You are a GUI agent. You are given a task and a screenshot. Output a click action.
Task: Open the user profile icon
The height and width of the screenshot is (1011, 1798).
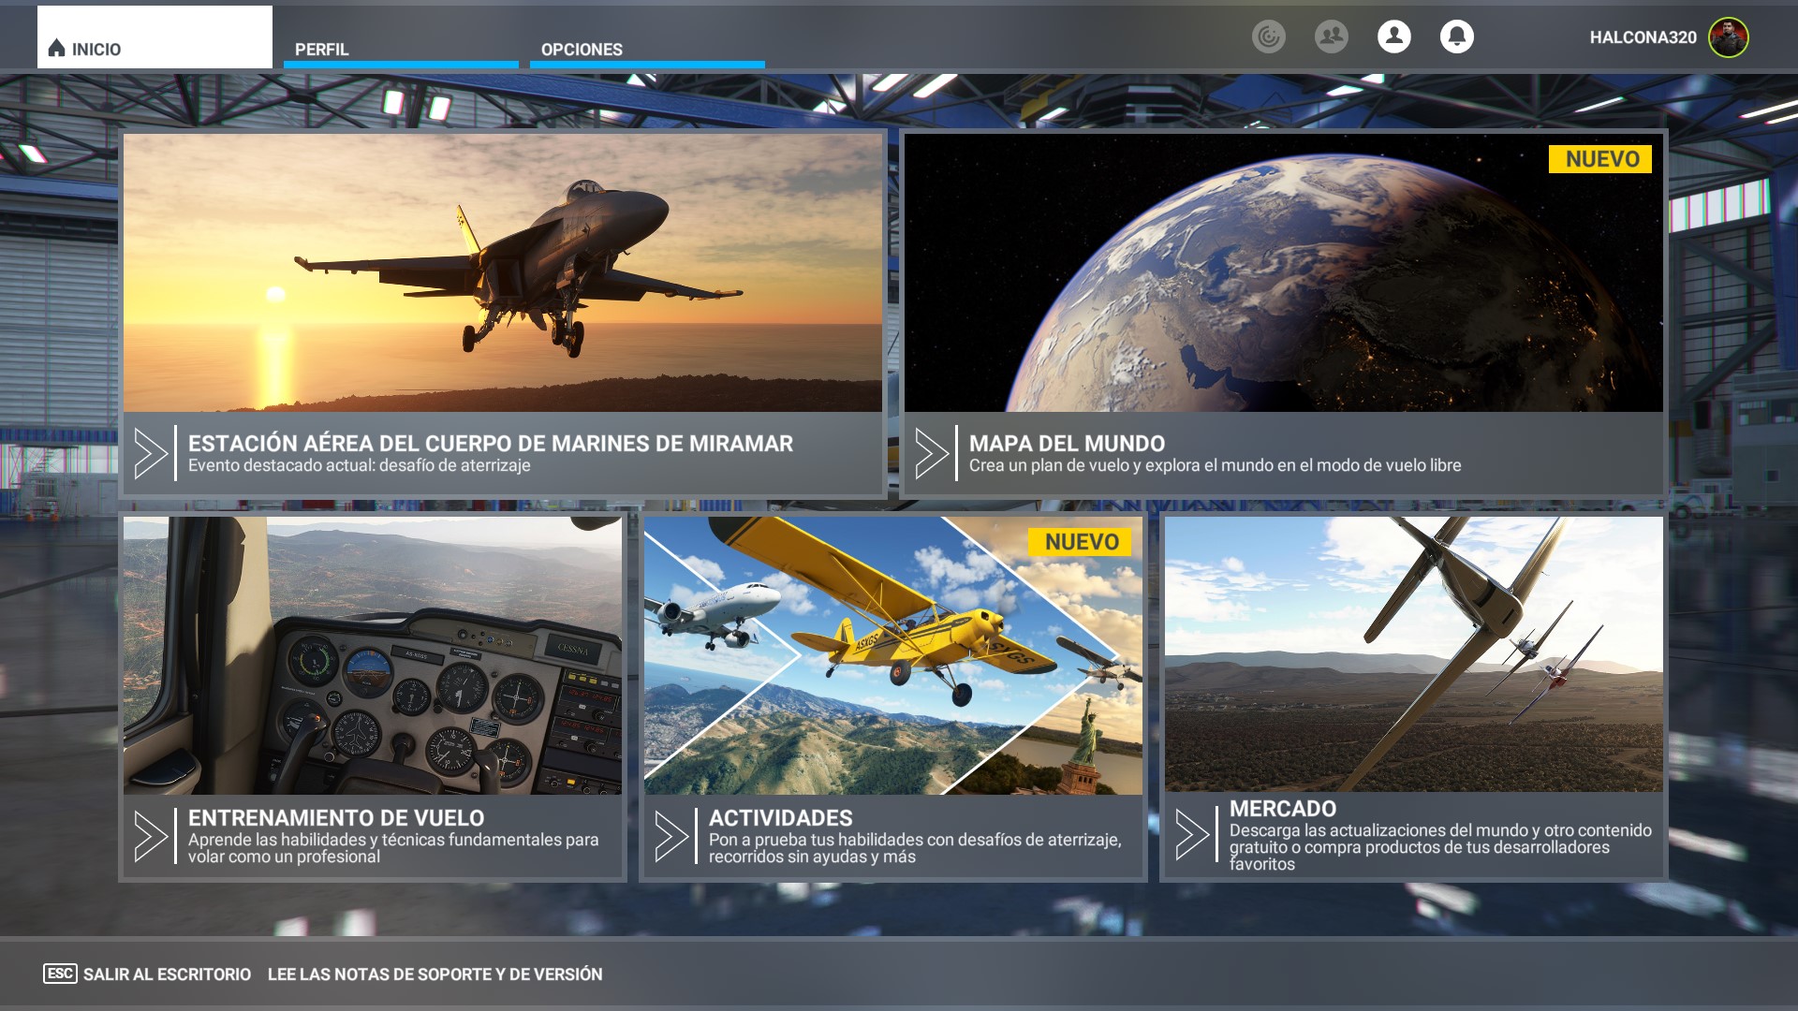(1393, 38)
